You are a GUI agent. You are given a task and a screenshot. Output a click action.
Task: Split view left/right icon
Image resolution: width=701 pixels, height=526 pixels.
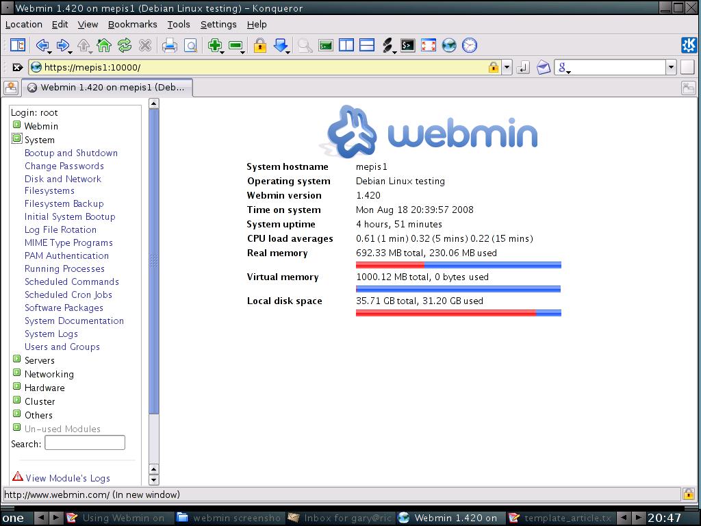click(x=346, y=45)
